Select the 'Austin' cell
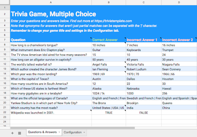 tap(109, 79)
